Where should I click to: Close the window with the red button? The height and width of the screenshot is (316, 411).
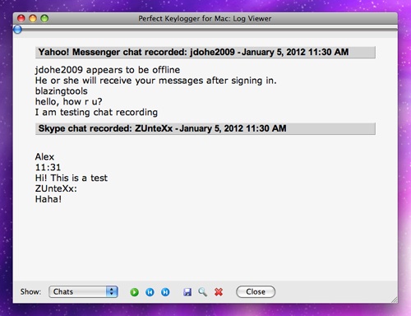click(21, 18)
